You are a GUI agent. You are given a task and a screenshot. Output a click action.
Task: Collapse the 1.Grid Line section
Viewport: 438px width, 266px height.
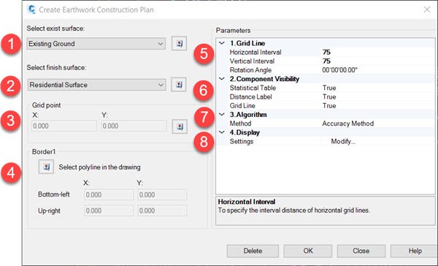(222, 43)
